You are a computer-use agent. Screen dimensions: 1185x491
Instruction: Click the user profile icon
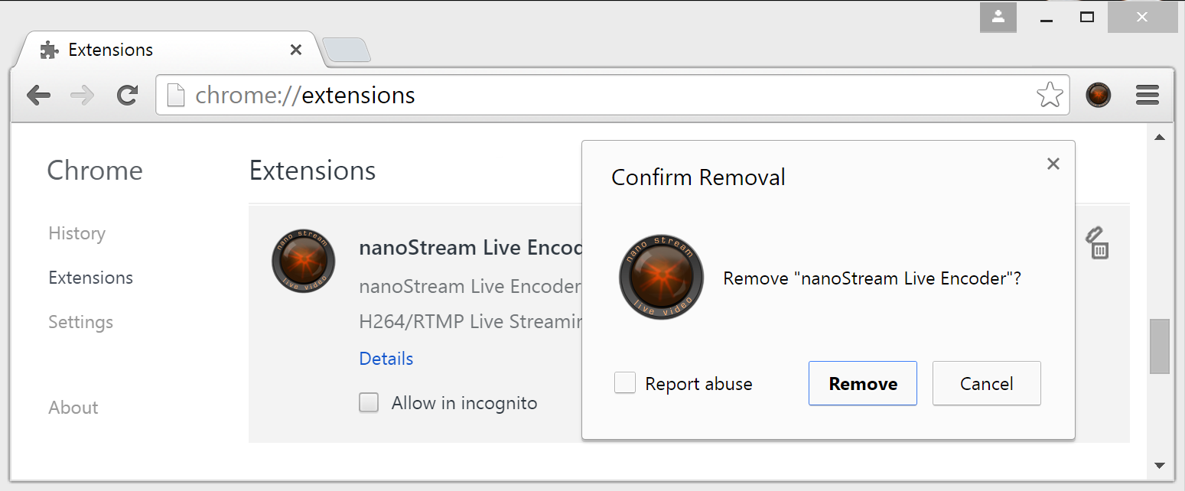click(x=998, y=17)
